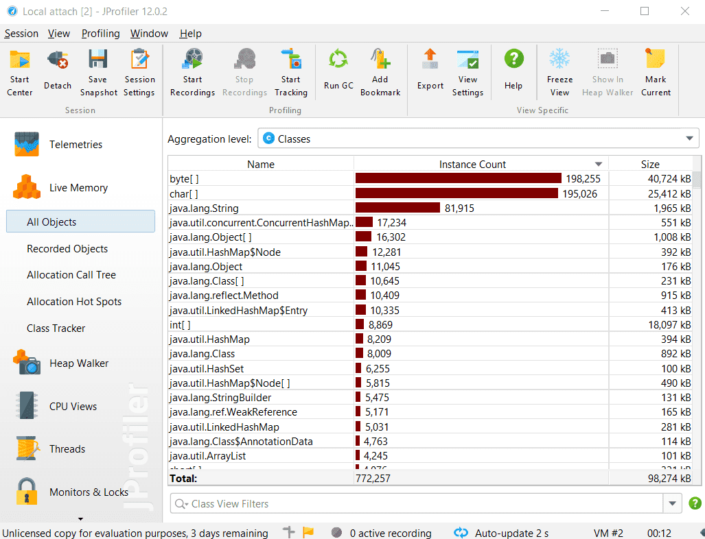Select the java.lang.Class$AnnotationData row
Image resolution: width=705 pixels, height=539 pixels.
tap(430, 441)
